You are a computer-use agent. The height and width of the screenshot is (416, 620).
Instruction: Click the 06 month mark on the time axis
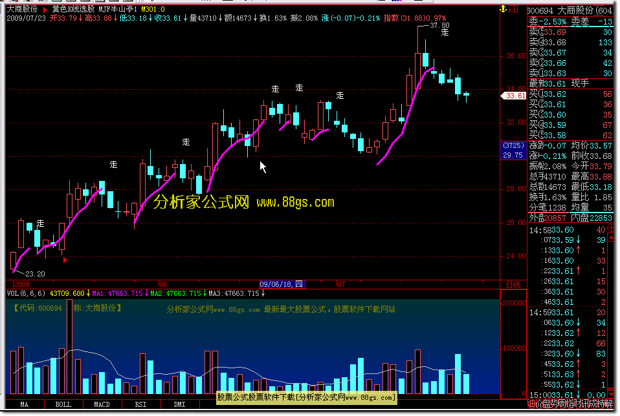(162, 284)
